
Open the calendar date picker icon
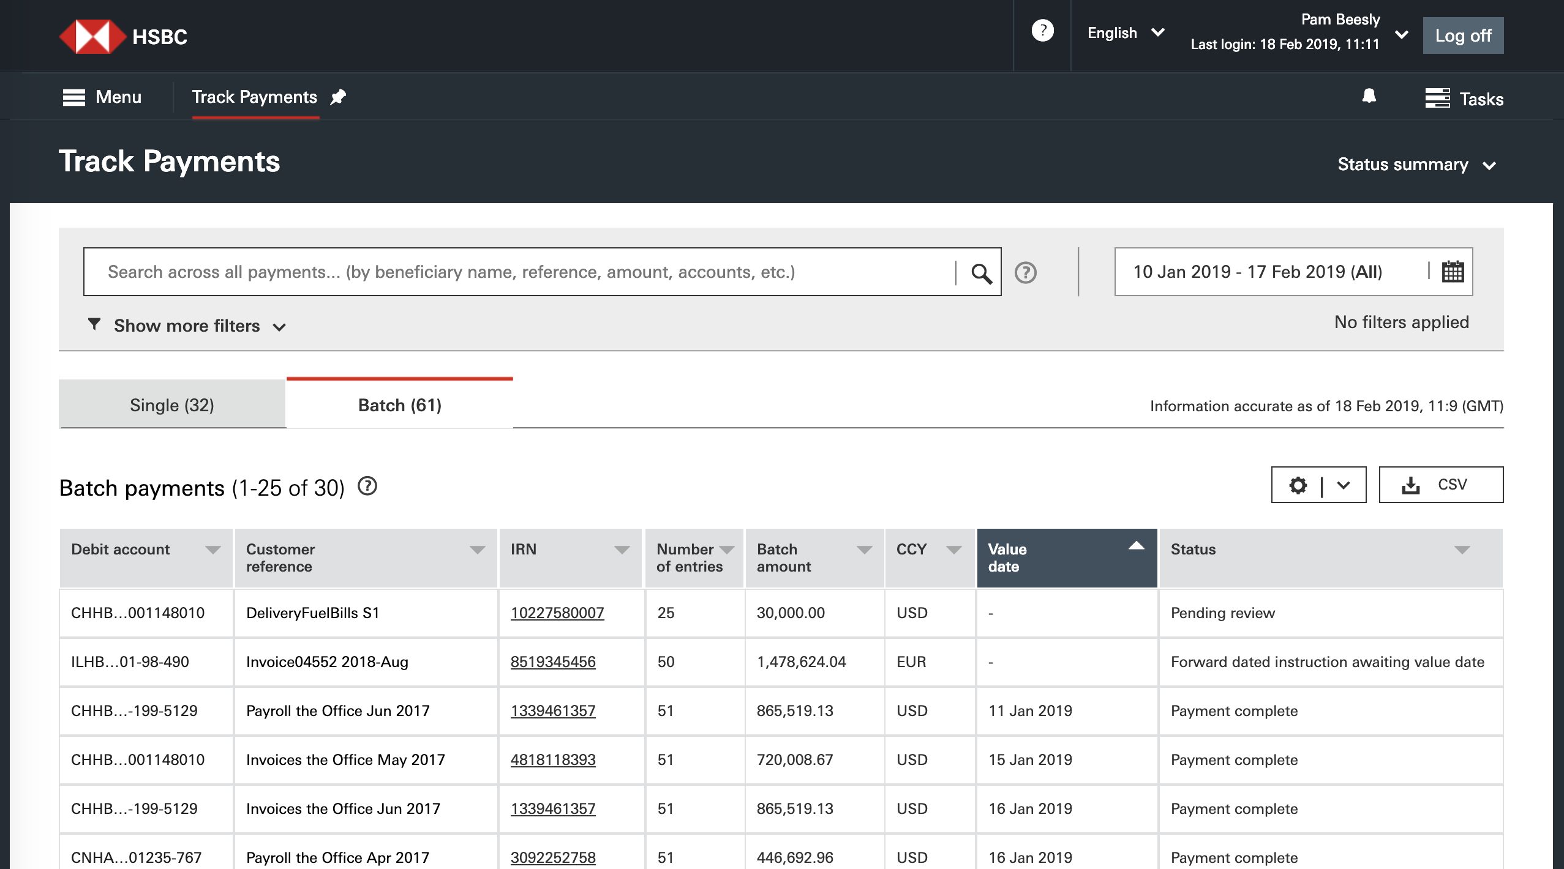click(1452, 271)
